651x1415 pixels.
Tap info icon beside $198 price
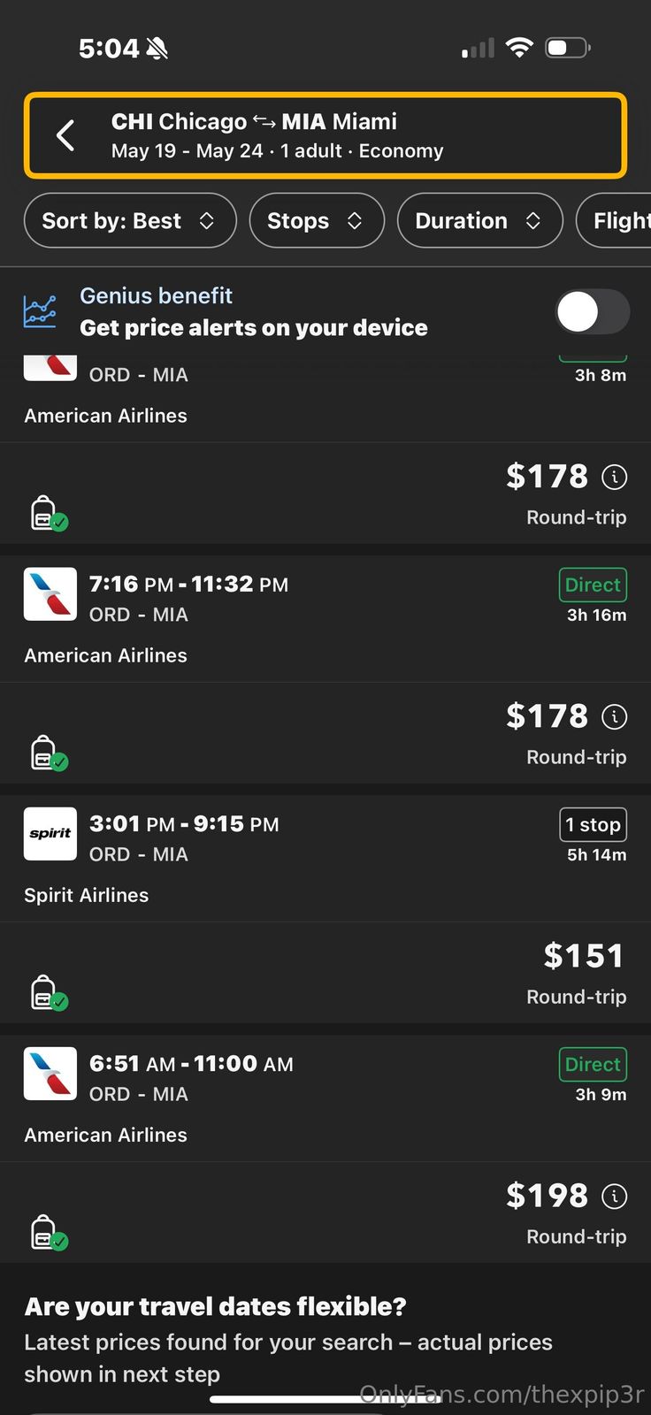tap(615, 1197)
